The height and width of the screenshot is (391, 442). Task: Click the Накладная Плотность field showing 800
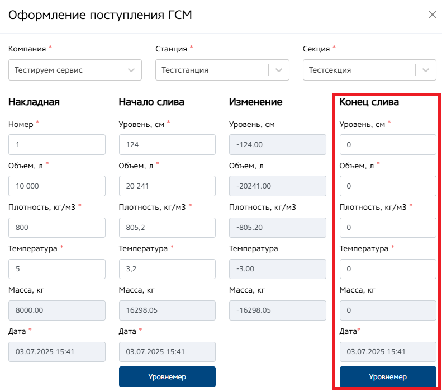coord(57,228)
